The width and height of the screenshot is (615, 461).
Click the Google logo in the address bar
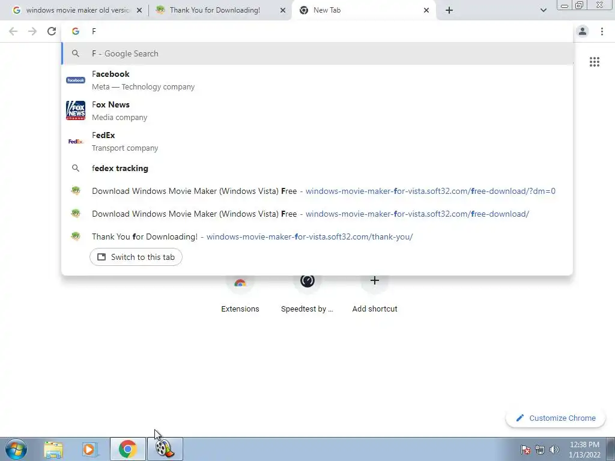[76, 31]
